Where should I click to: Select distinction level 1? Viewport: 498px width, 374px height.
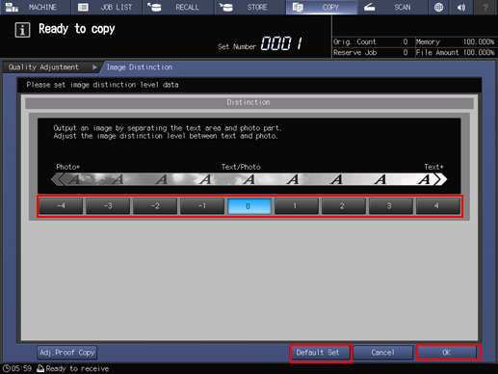click(x=297, y=206)
